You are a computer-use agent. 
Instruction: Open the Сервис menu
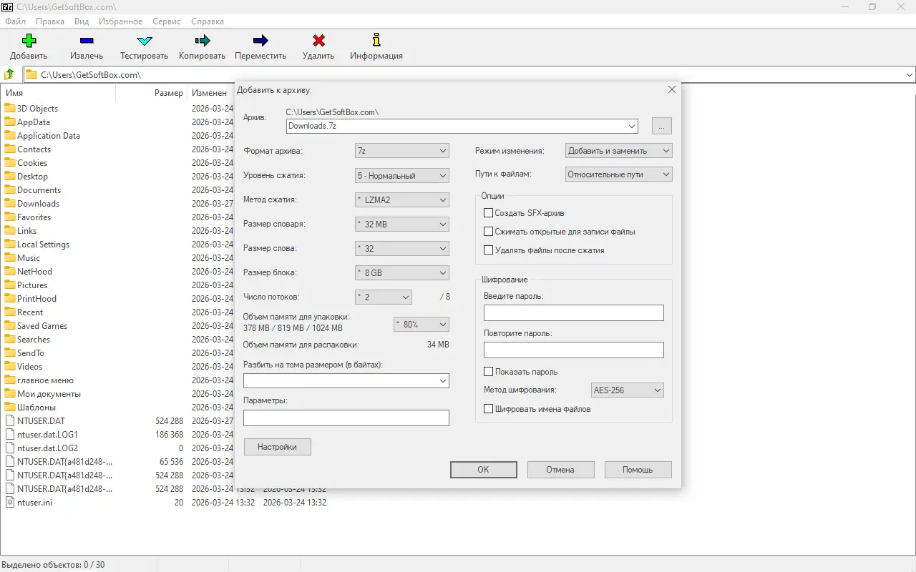tap(167, 21)
